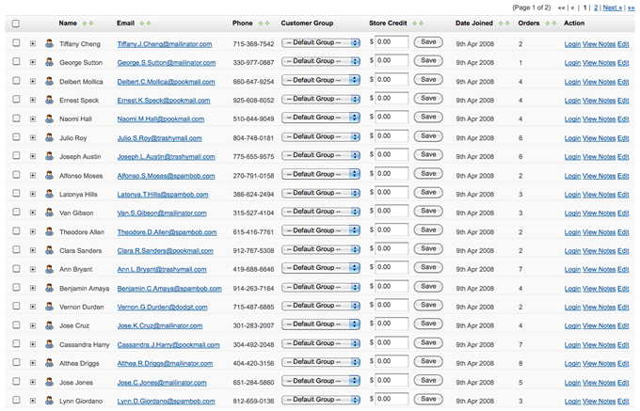
Task: Jump to last page with » » link
Action: point(631,8)
